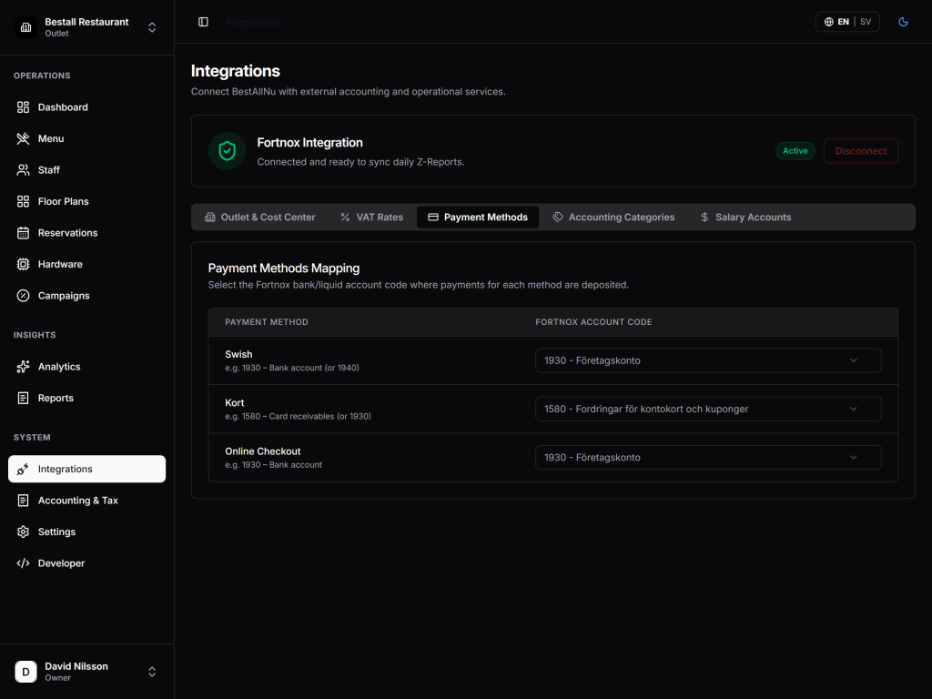The image size is (932, 699).
Task: Click the SYSTEM section label
Action: (32, 438)
